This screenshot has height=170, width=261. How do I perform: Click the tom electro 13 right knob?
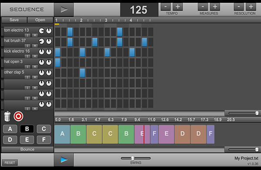click(49, 31)
